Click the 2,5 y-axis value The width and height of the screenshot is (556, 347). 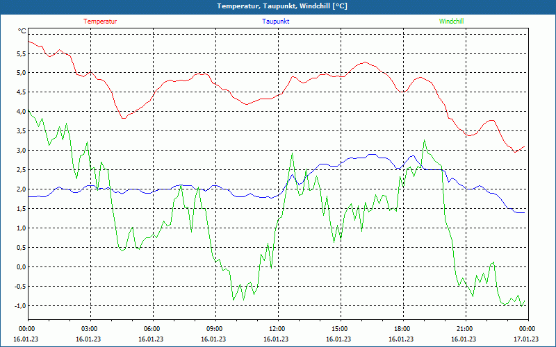click(x=22, y=170)
